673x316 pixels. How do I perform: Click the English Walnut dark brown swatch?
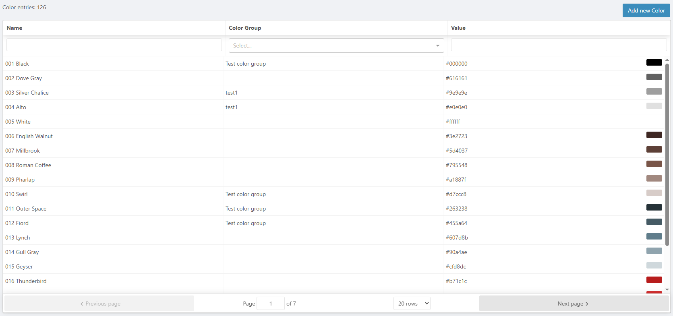coord(654,135)
